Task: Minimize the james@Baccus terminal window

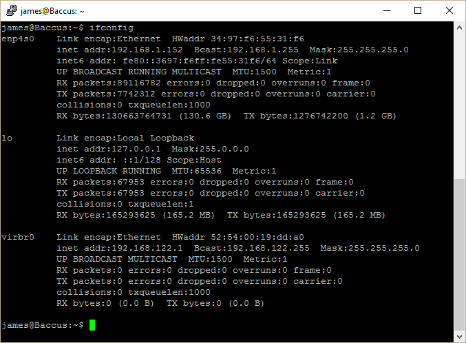Action: (387, 11)
